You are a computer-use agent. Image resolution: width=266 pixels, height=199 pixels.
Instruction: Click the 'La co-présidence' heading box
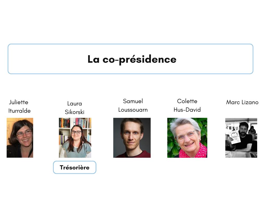(130, 59)
